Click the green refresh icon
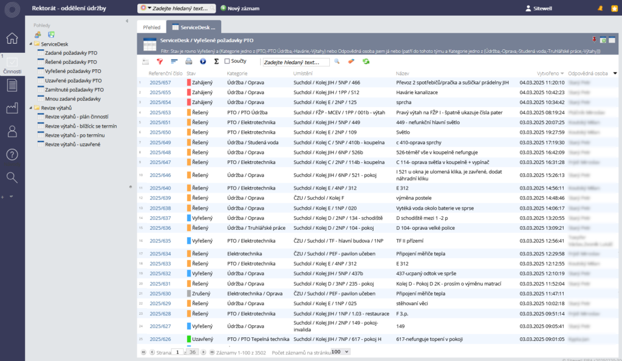The height and width of the screenshot is (361, 622). 366,61
